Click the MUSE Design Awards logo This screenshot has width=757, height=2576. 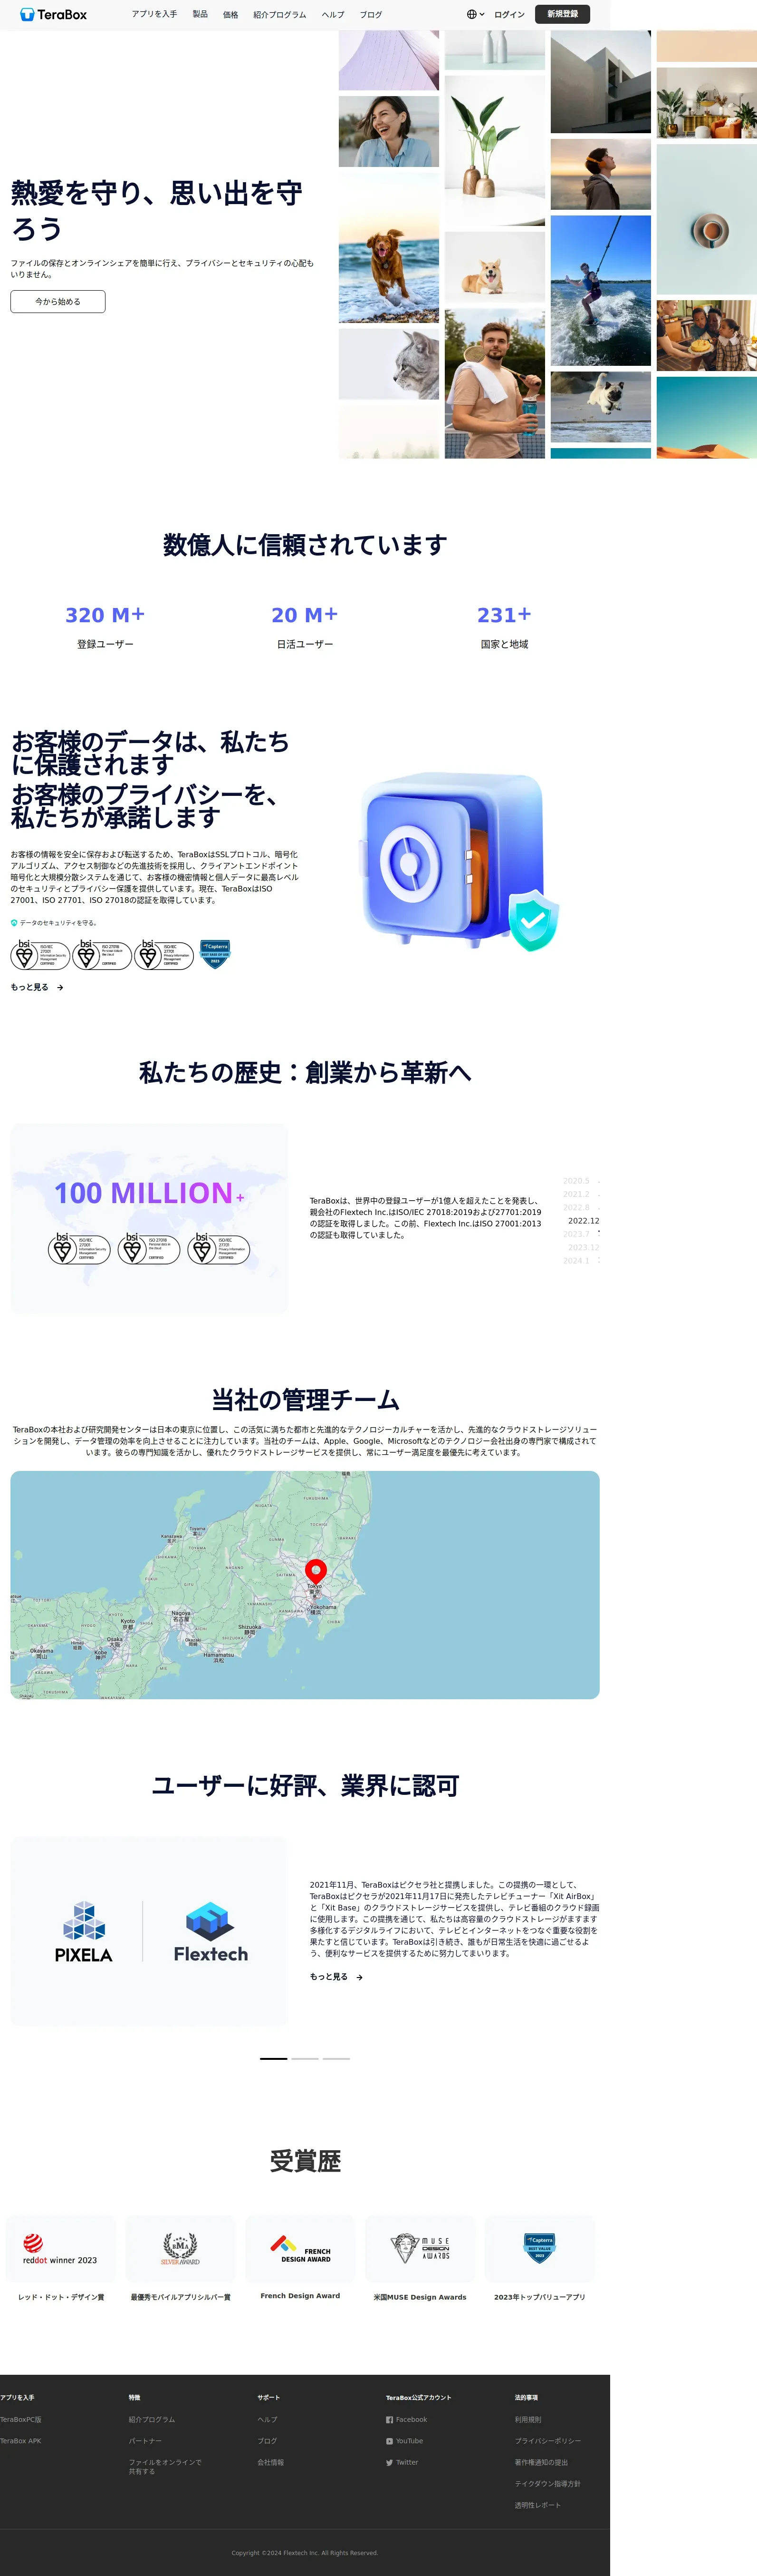[420, 2249]
